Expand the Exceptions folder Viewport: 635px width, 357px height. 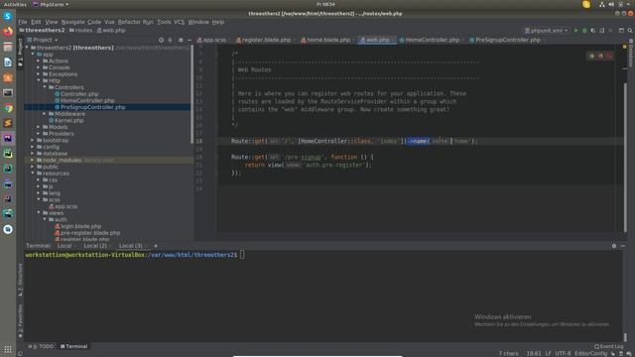(x=39, y=74)
